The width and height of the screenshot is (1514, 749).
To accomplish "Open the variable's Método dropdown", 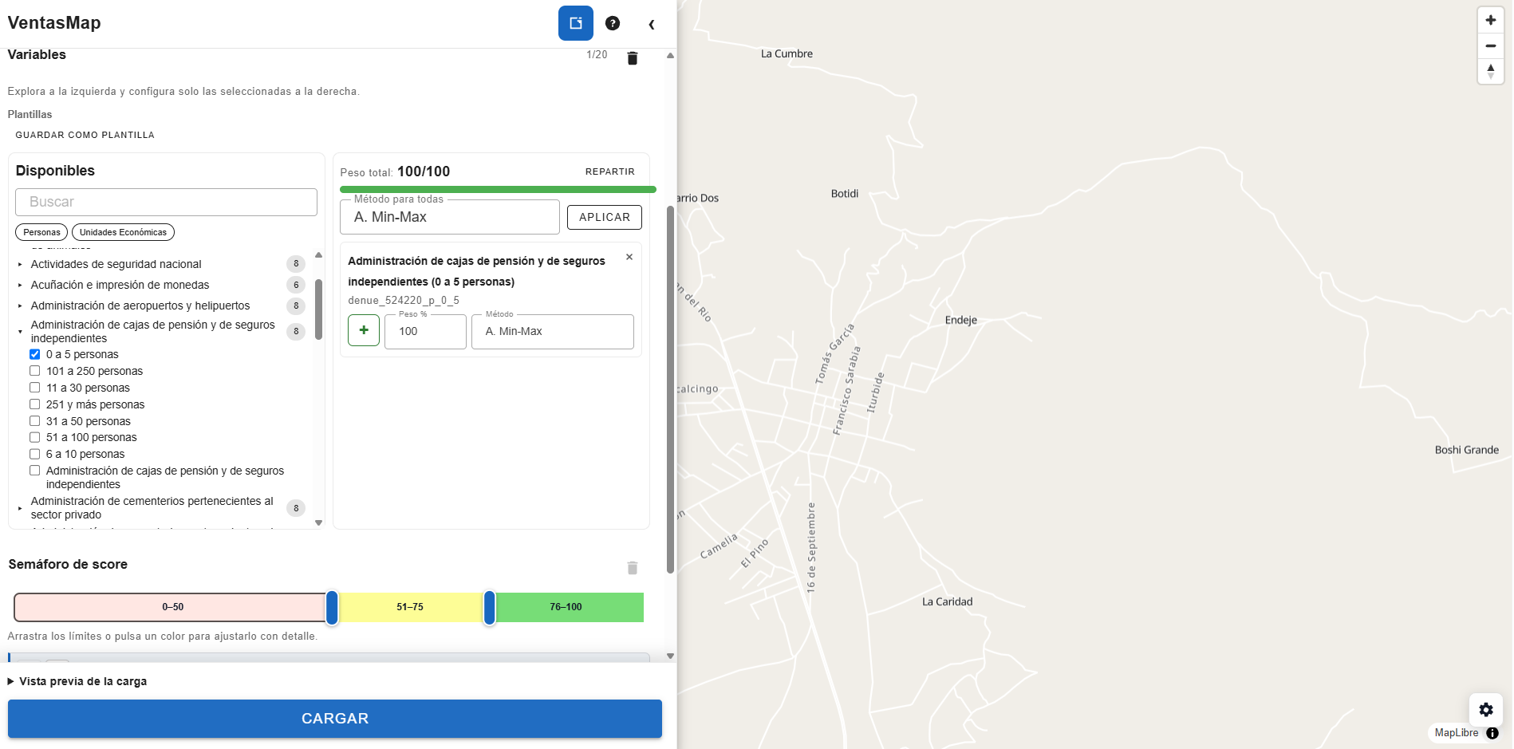I will 553,331.
